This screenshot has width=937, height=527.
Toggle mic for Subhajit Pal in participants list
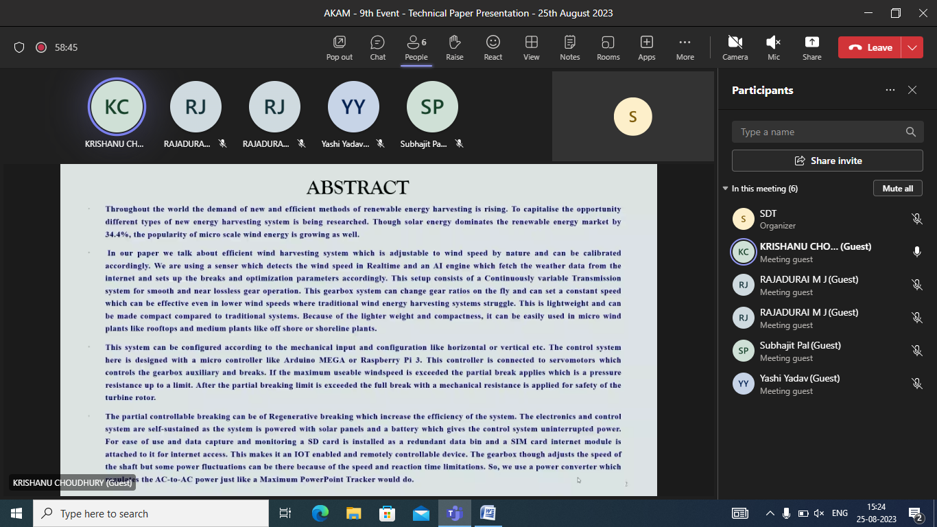point(916,351)
